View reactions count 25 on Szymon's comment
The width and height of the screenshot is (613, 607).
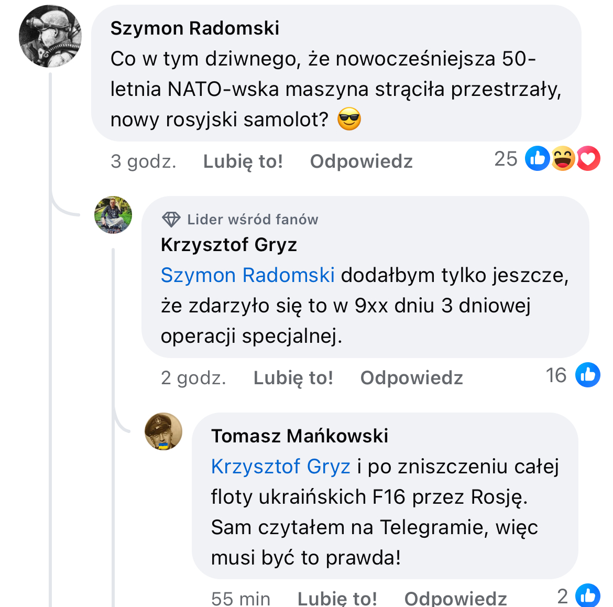pos(506,159)
